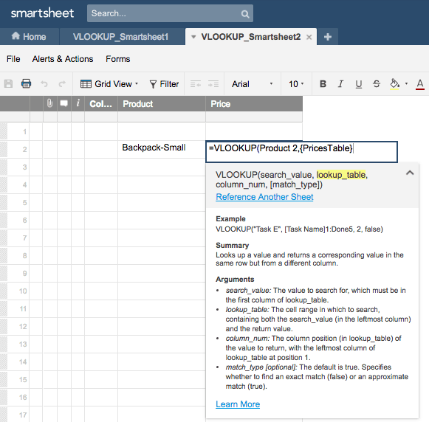Select row number 17
429x422 pixels.
click(23, 415)
